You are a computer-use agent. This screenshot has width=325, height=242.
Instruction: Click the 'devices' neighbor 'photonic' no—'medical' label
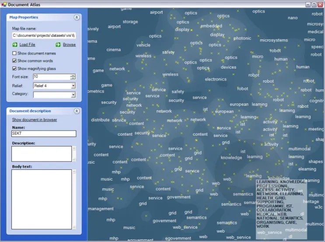point(315,32)
